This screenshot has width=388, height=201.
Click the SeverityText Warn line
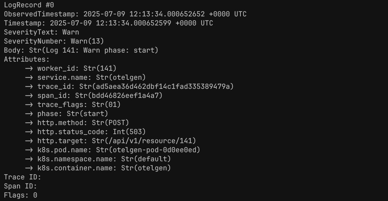[41, 32]
